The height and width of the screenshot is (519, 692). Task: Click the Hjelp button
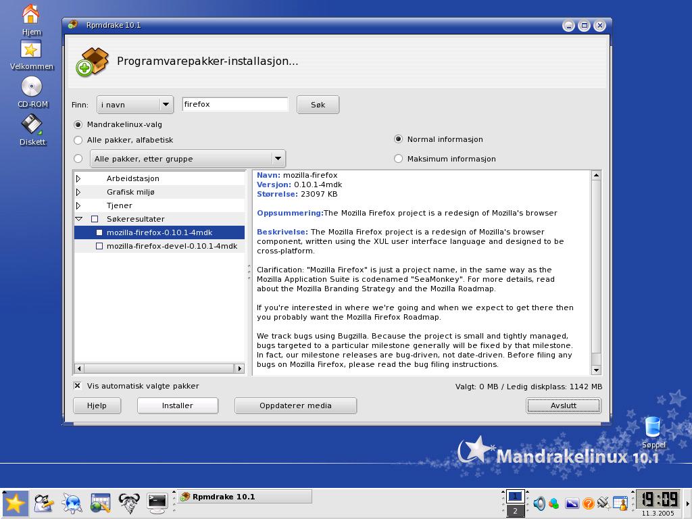[97, 405]
